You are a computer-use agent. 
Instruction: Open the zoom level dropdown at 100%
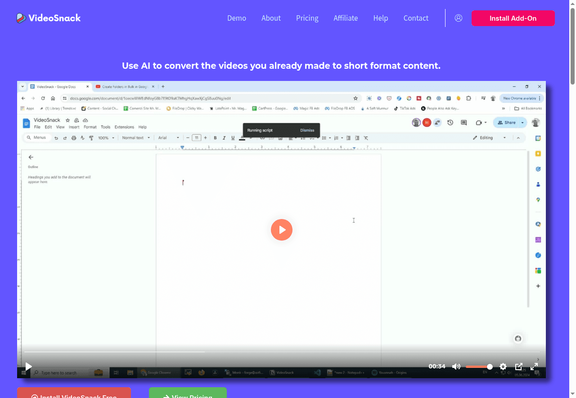pos(105,138)
